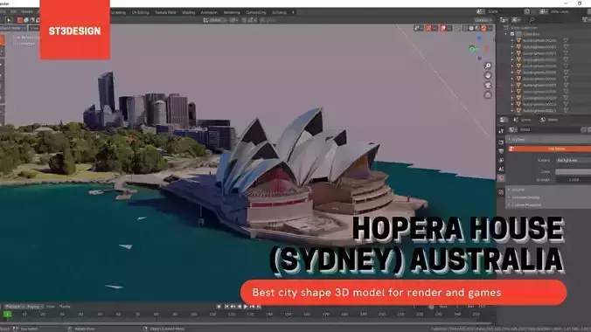Toggle X-ray mode in viewport header
The width and height of the screenshot is (591, 332).
tap(457, 28)
